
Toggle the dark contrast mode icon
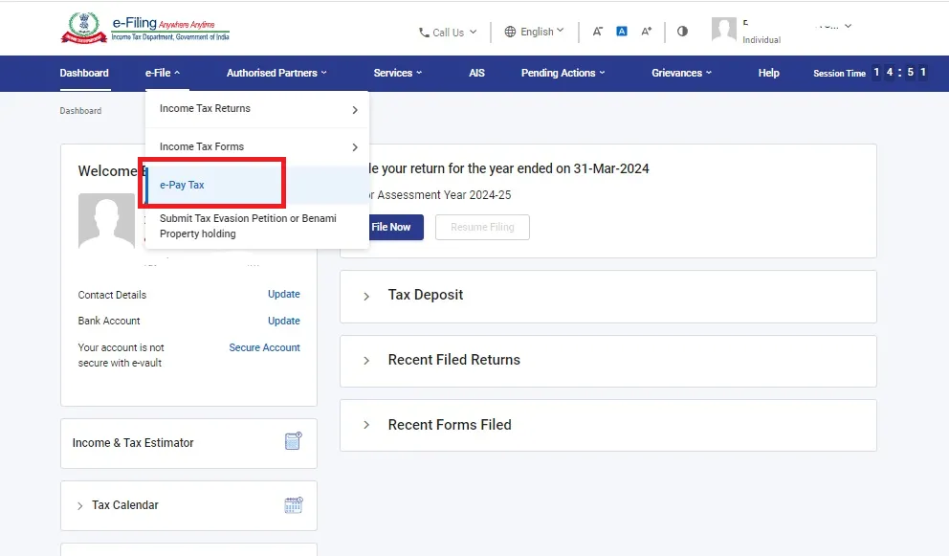(682, 31)
